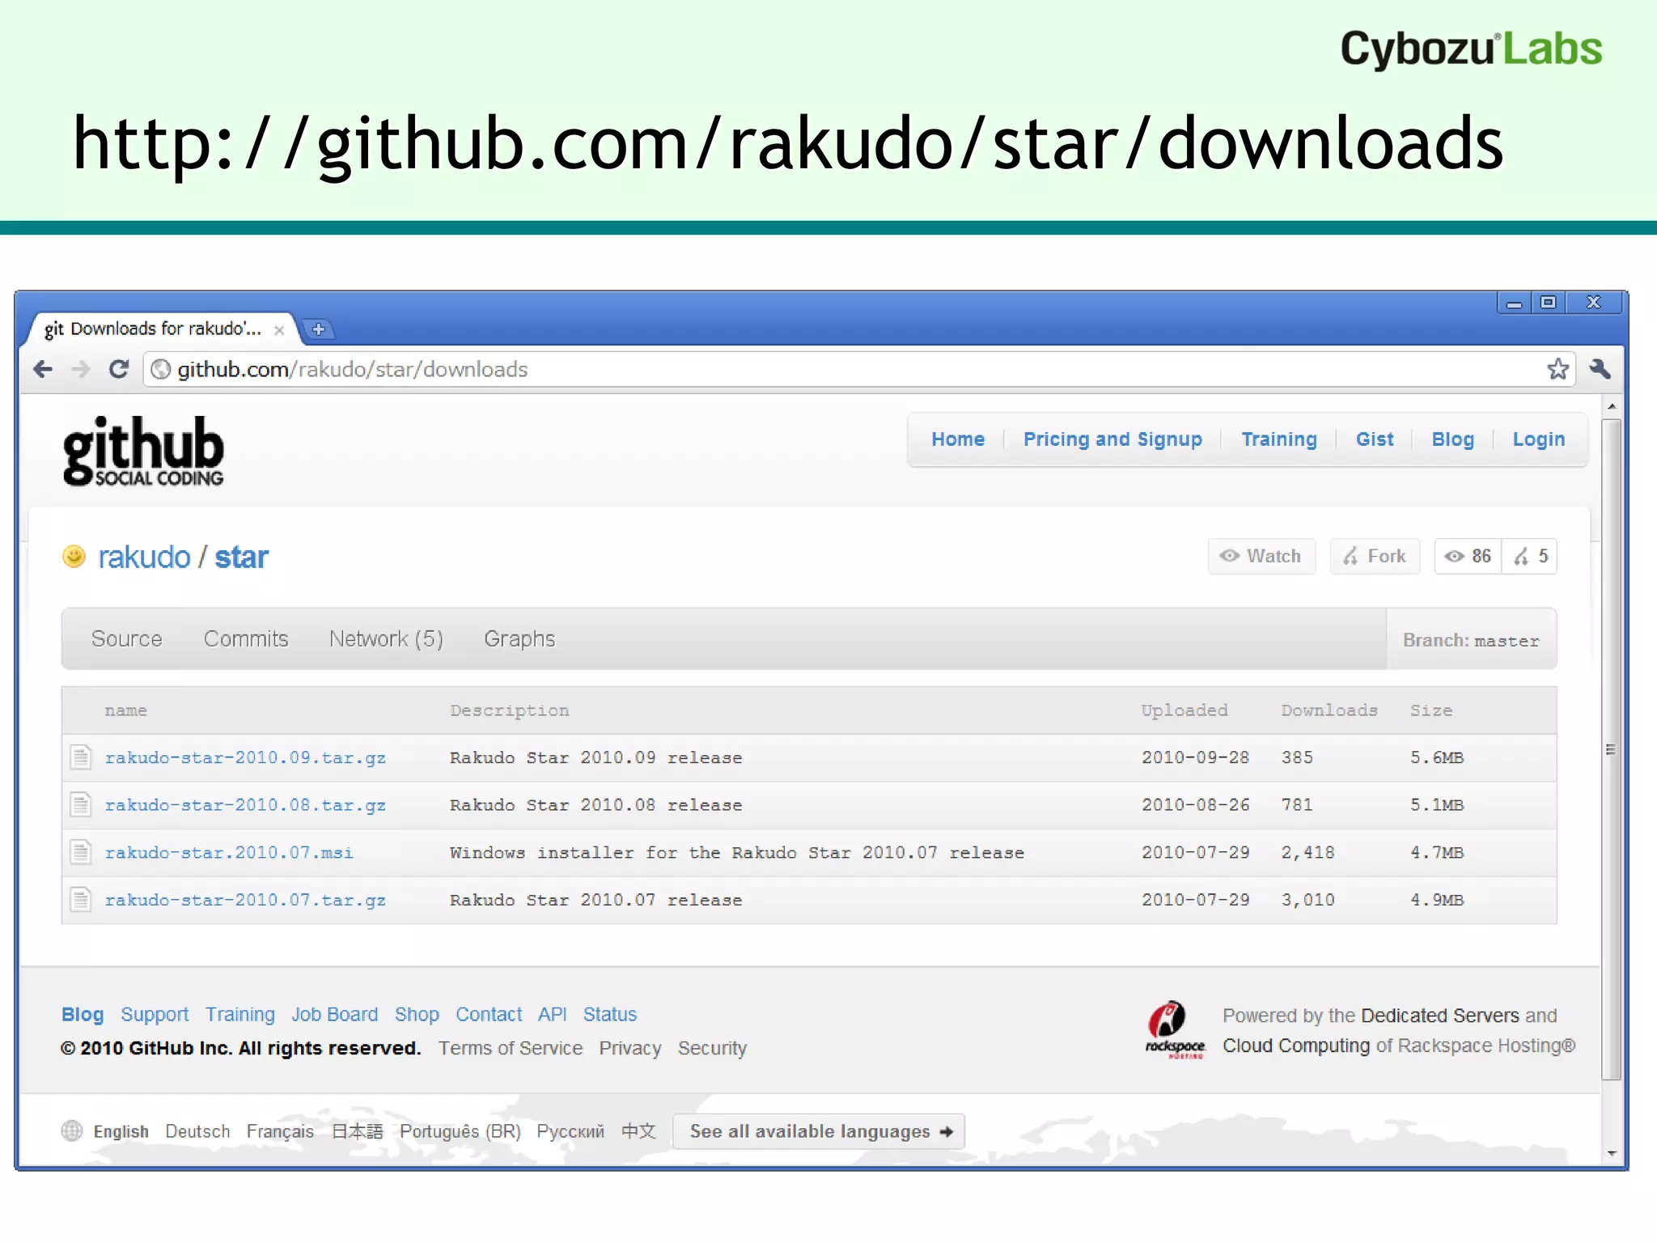This screenshot has width=1657, height=1243.
Task: Watch the rakudo/star repository
Action: click(1261, 556)
